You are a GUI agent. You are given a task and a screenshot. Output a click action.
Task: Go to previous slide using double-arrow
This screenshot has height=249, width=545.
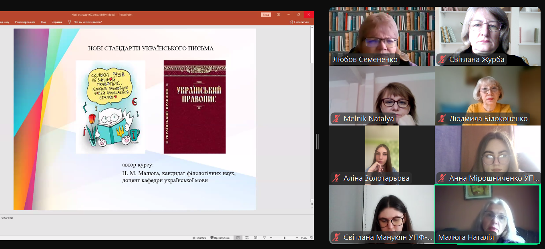click(312, 203)
